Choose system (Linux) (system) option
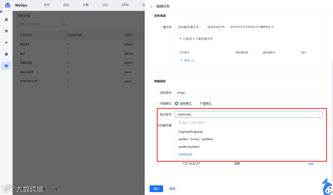 click(249, 139)
